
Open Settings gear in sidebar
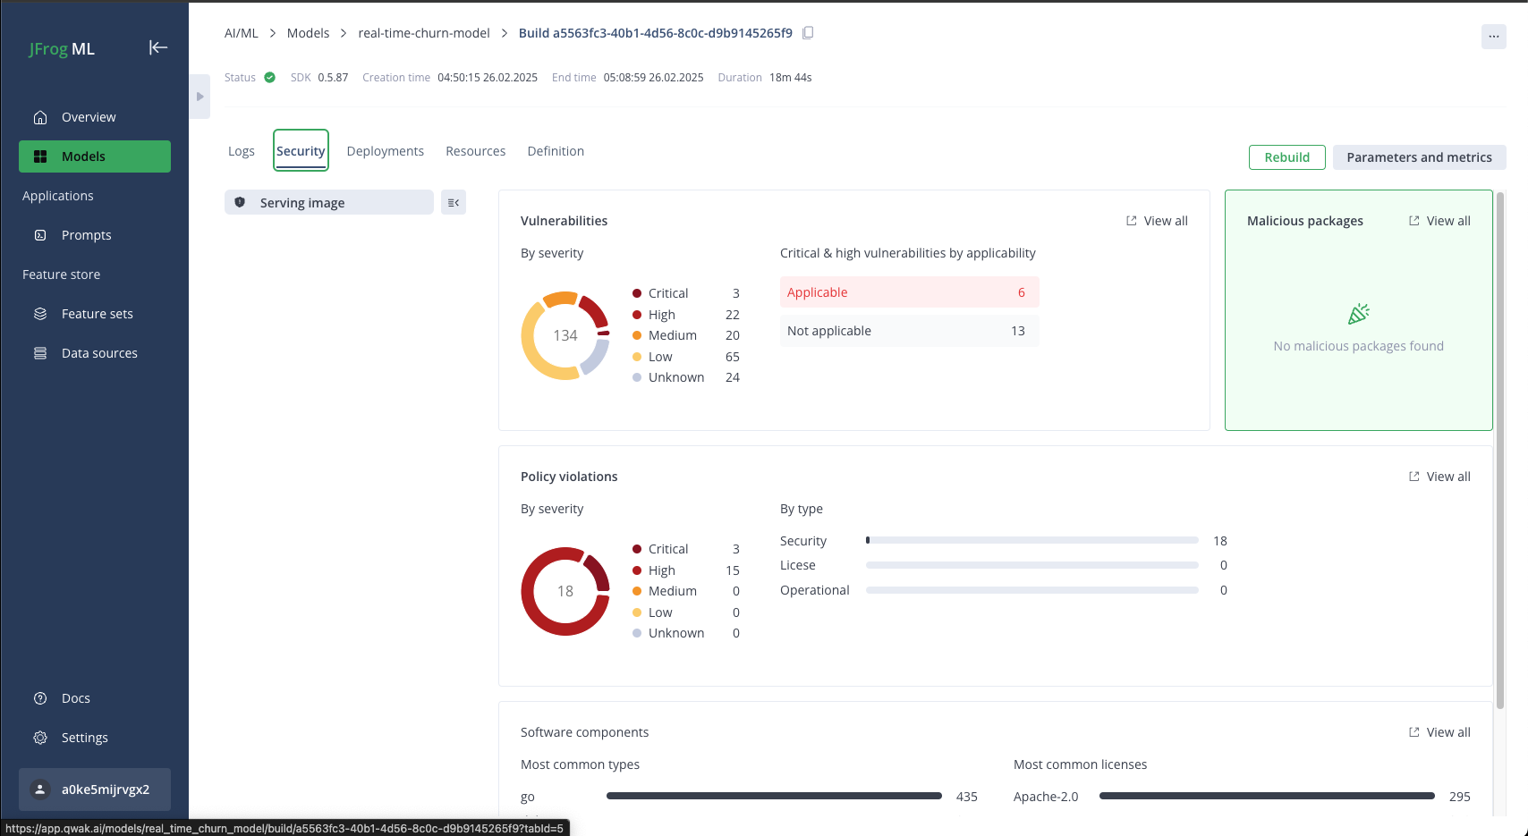tap(40, 738)
